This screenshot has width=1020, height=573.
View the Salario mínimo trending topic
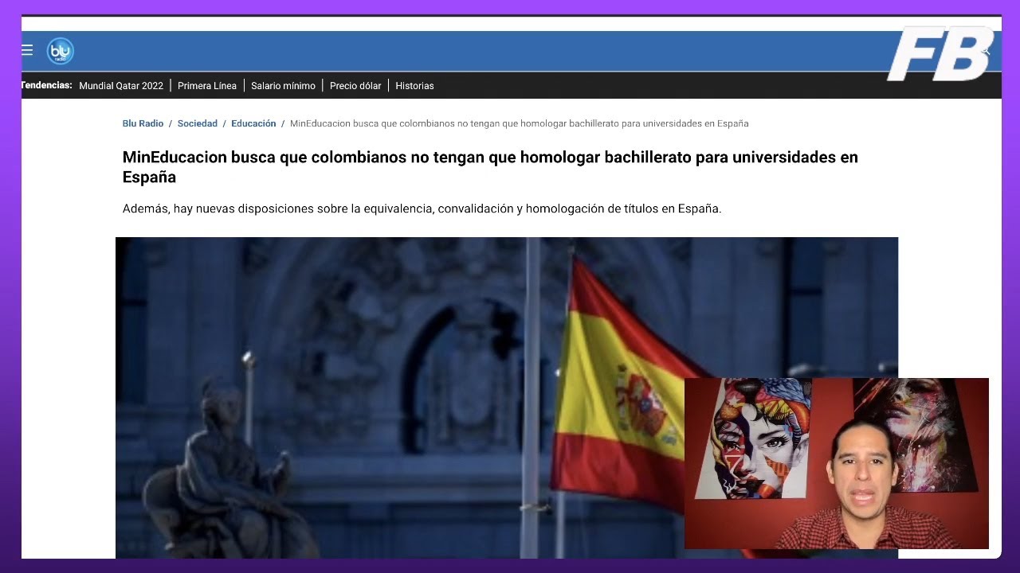coord(283,86)
